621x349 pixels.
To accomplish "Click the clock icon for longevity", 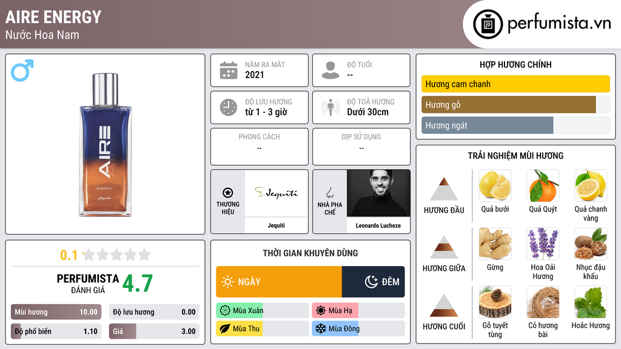I will pyautogui.click(x=229, y=107).
